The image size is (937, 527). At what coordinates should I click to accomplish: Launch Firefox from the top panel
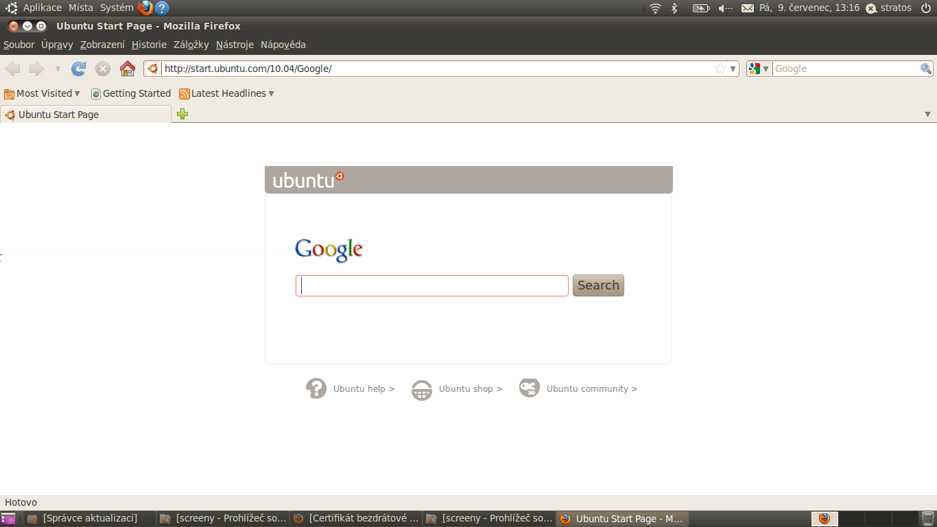click(x=145, y=8)
